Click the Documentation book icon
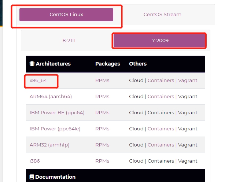This screenshot has height=182, width=225. [x=32, y=177]
